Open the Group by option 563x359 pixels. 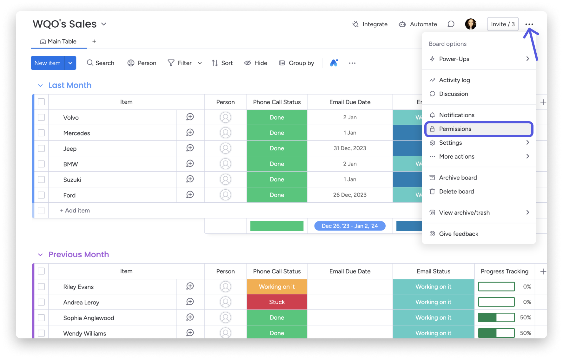pos(296,63)
